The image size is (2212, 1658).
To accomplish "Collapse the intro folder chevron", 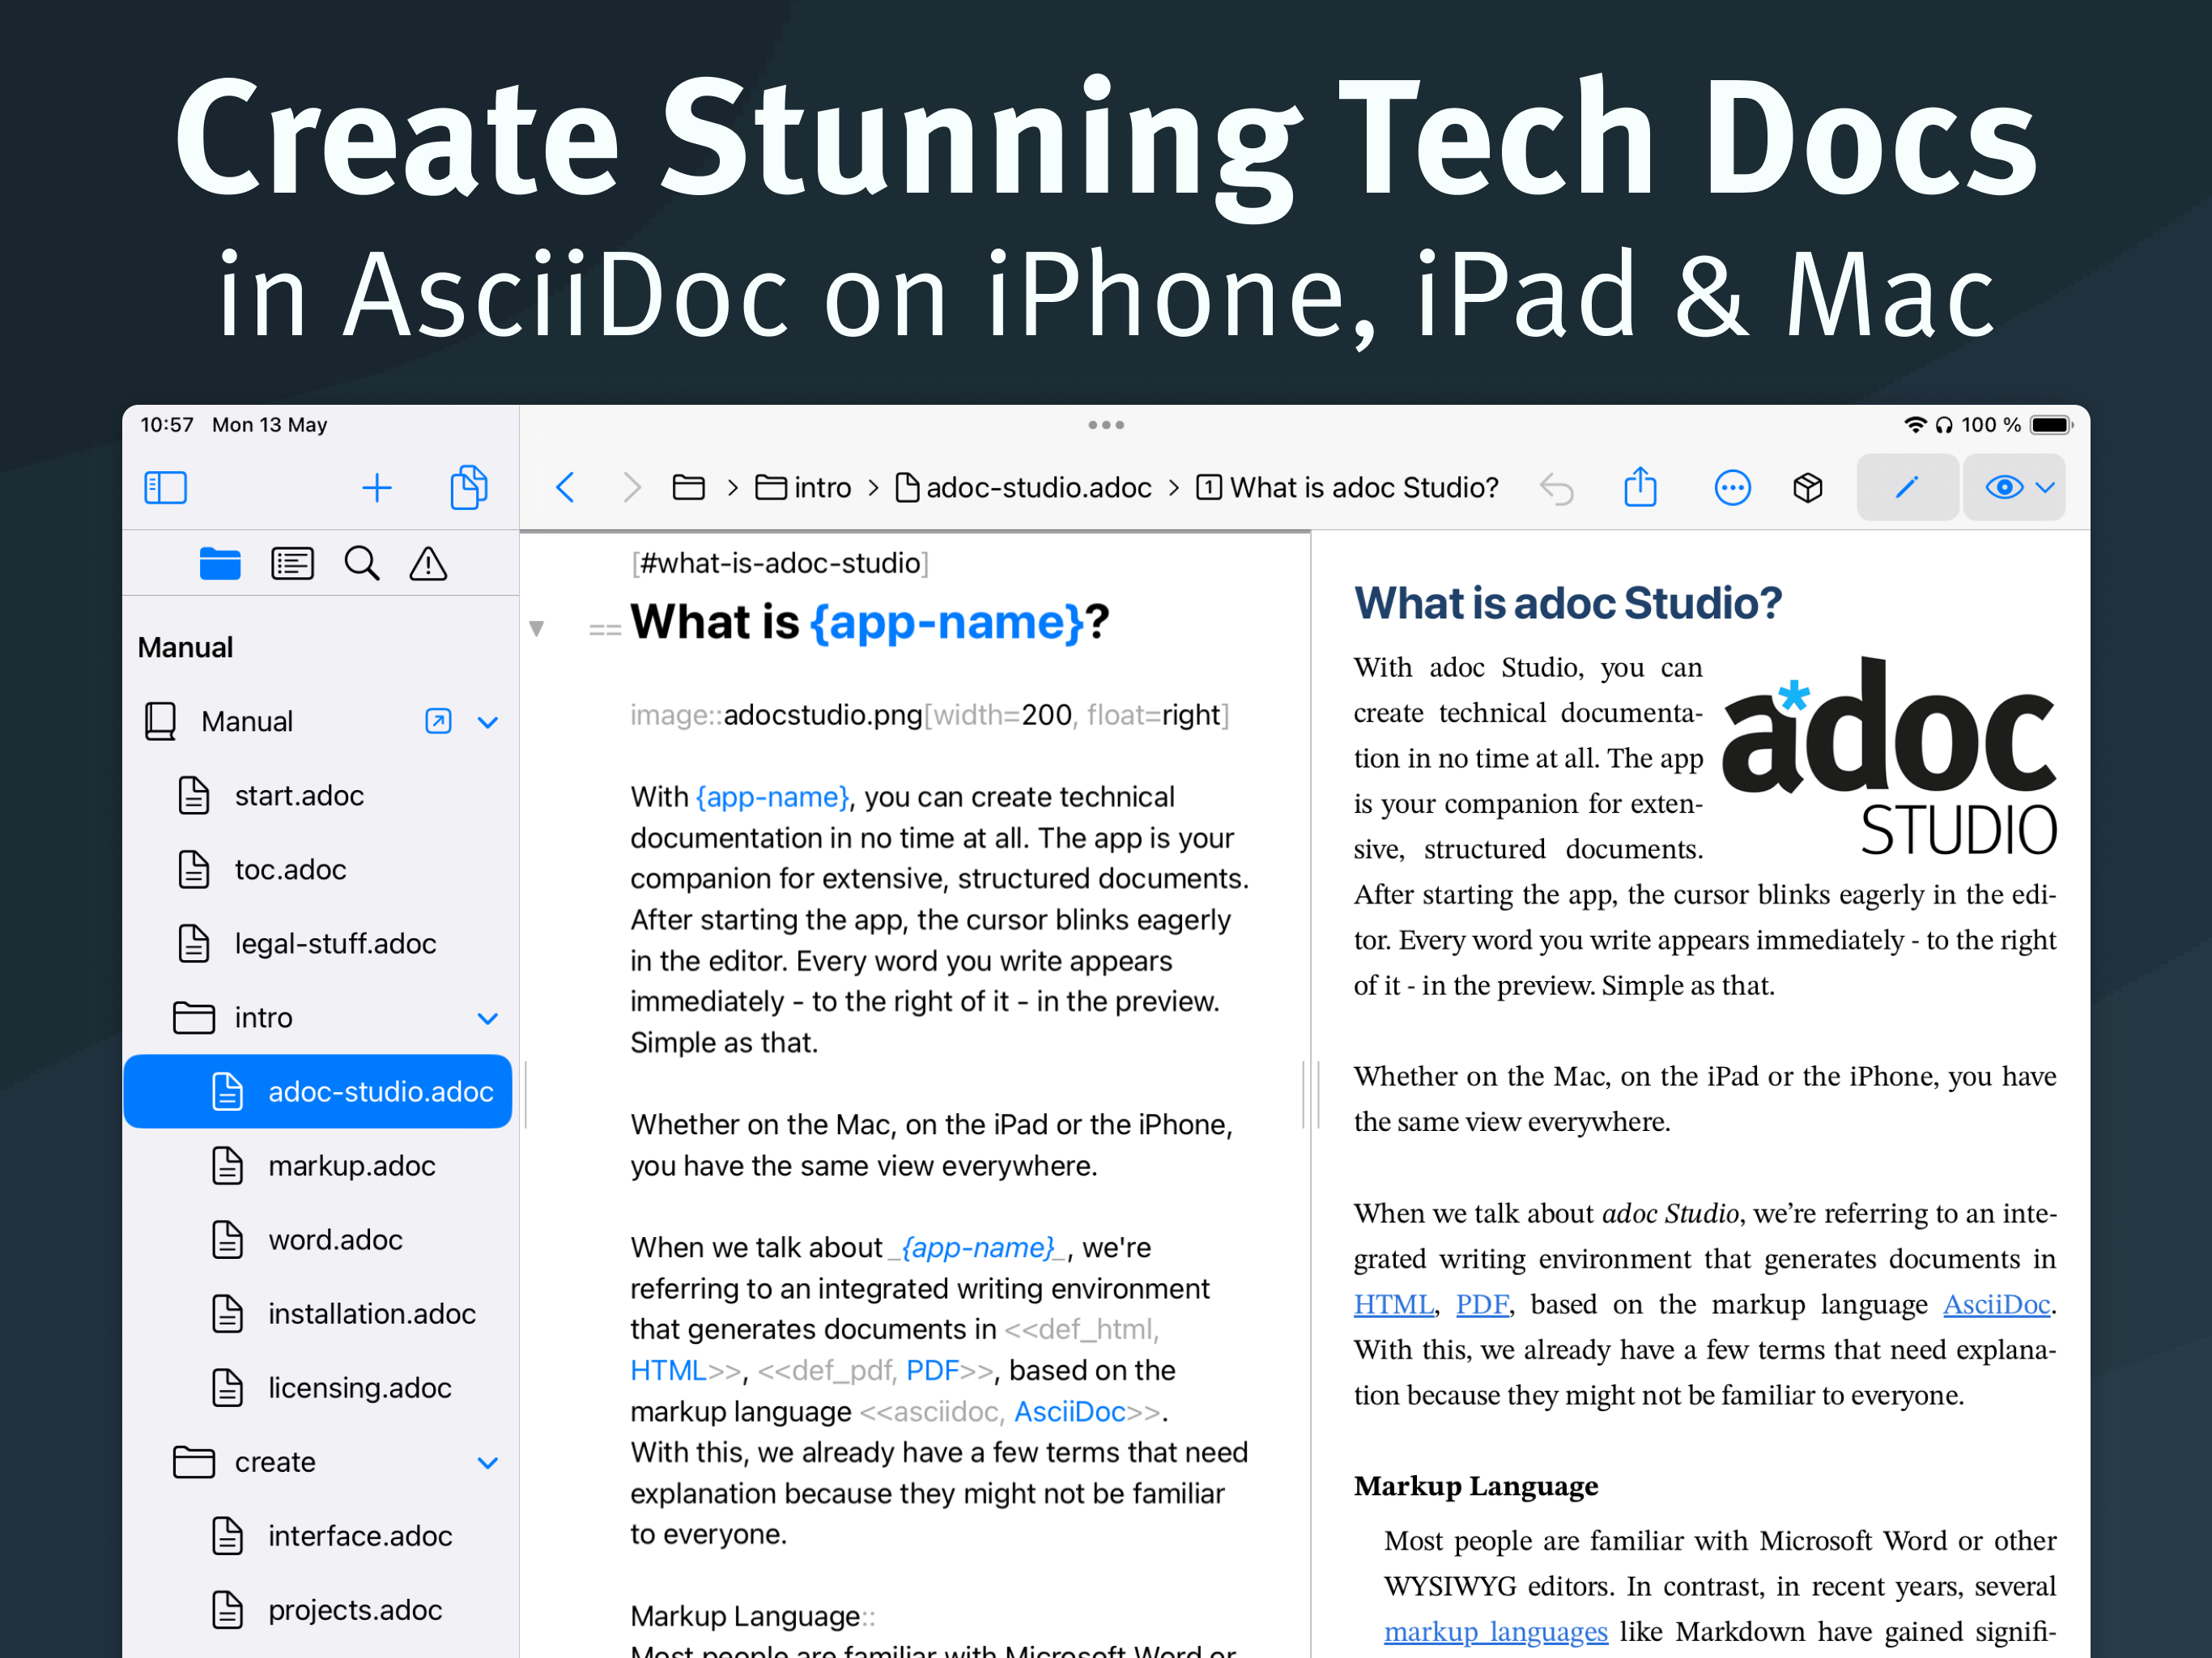I will point(488,1019).
